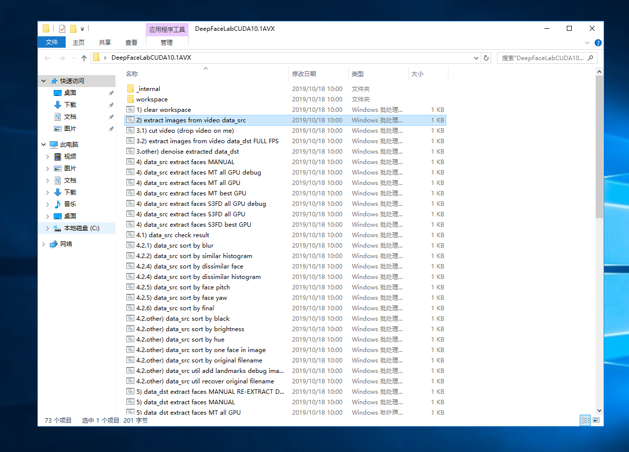The image size is (629, 452).
Task: Click the 音乐 music note icon in the sidebar
Action: point(58,204)
